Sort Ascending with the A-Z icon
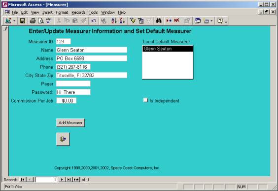This screenshot has height=191, width=278. click(x=114, y=21)
